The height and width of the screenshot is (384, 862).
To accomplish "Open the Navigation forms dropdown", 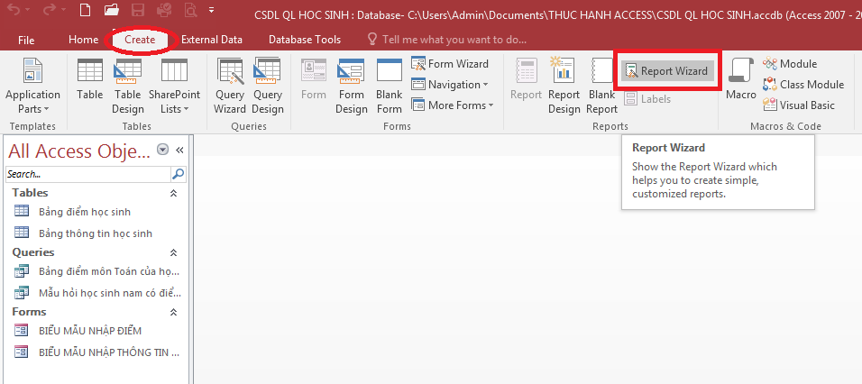I will [x=450, y=85].
